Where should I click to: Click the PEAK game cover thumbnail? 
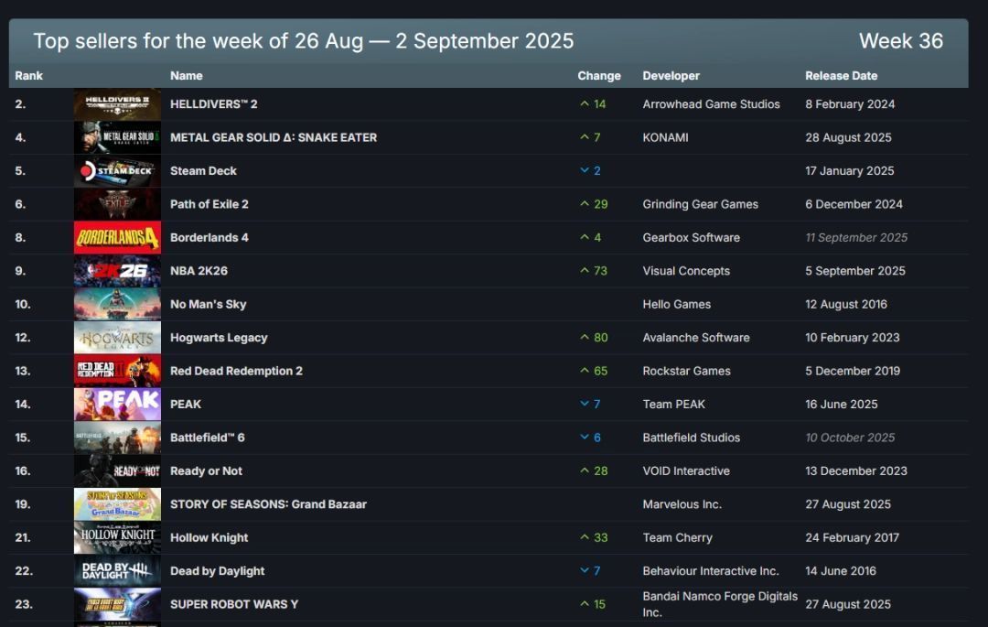[x=117, y=405]
